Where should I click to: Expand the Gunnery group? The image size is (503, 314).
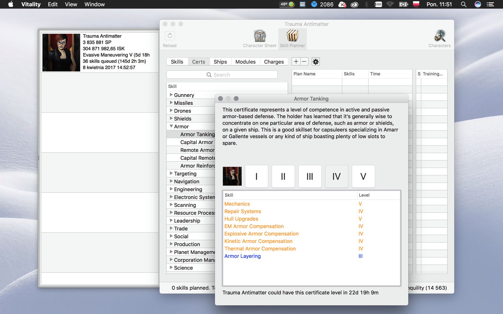click(171, 95)
